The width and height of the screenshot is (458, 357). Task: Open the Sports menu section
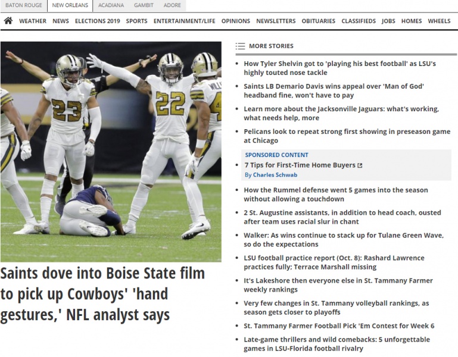136,21
